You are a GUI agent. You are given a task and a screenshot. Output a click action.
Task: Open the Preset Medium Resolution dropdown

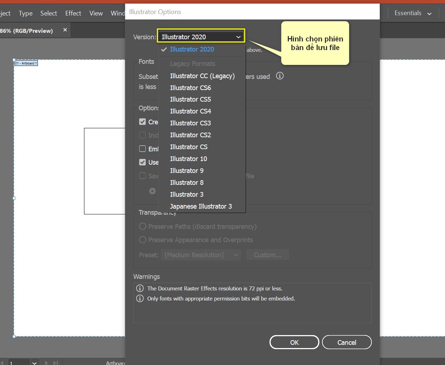(201, 255)
